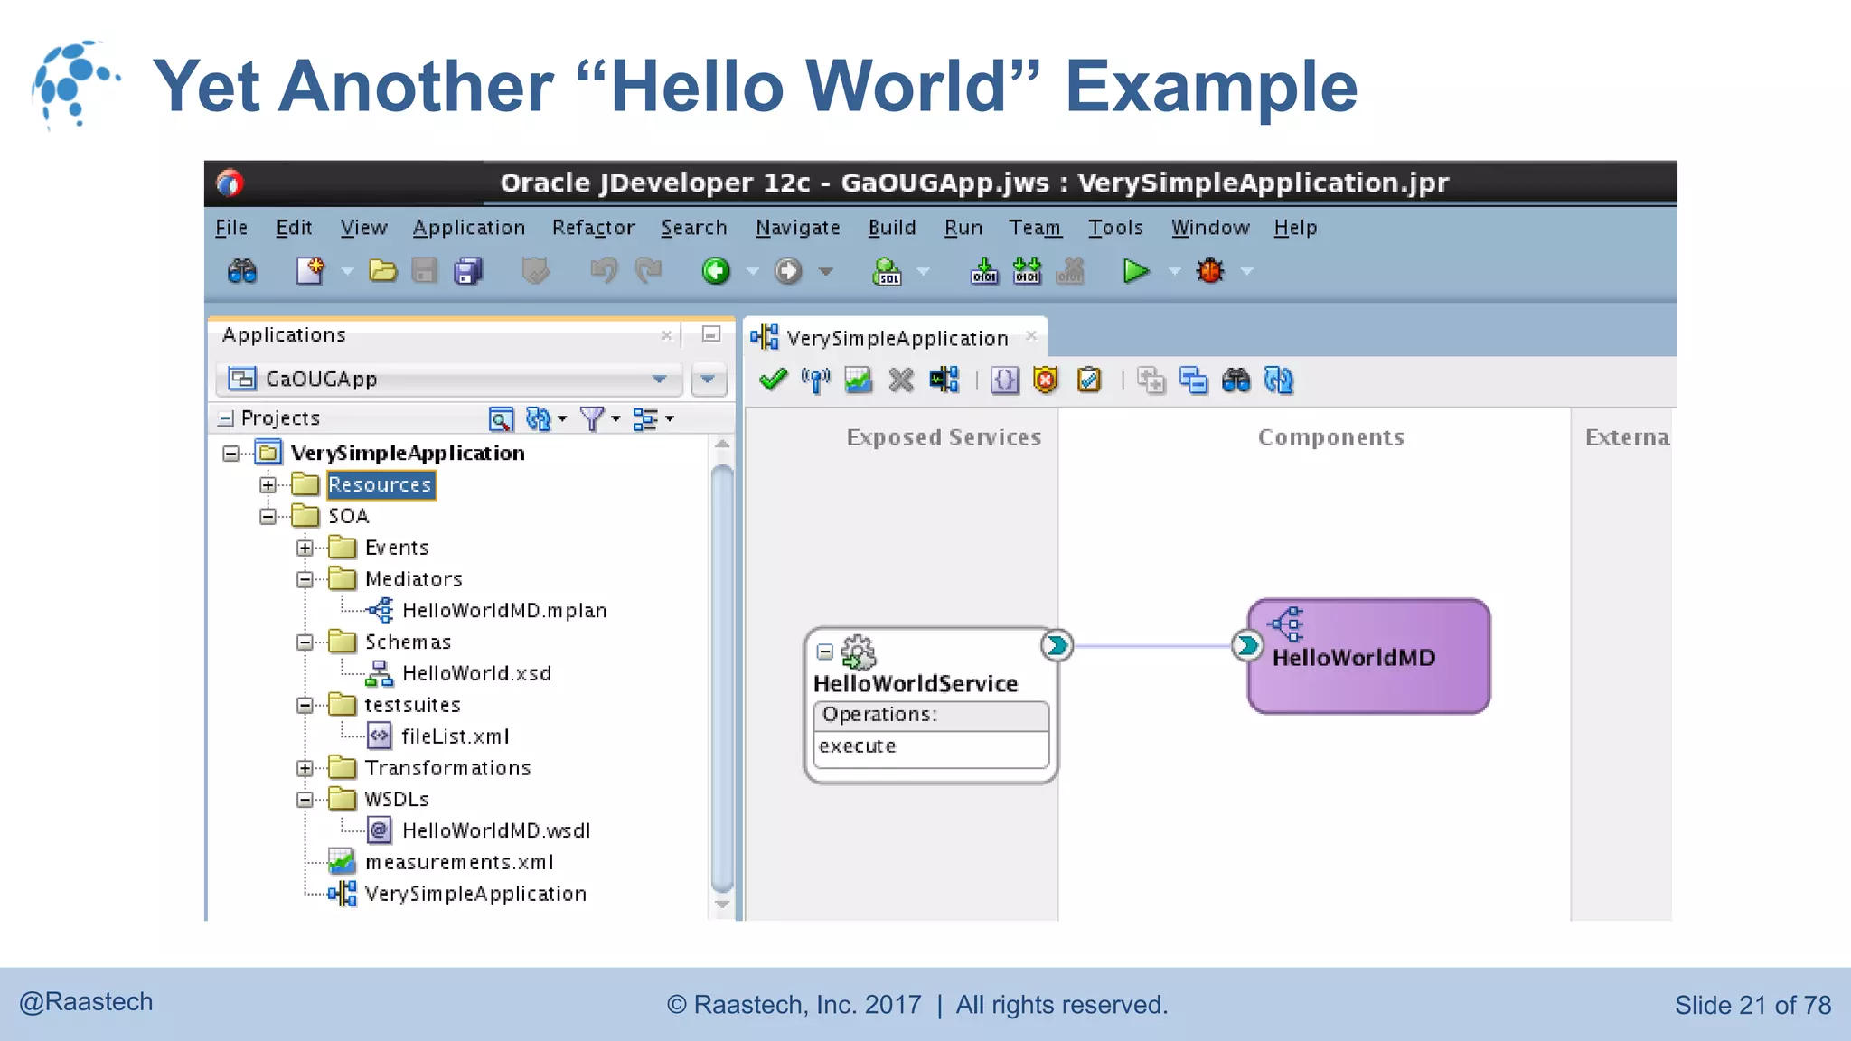Click the Projects tree vertical scrollbar
Viewport: 1851px width, 1041px height.
(721, 678)
